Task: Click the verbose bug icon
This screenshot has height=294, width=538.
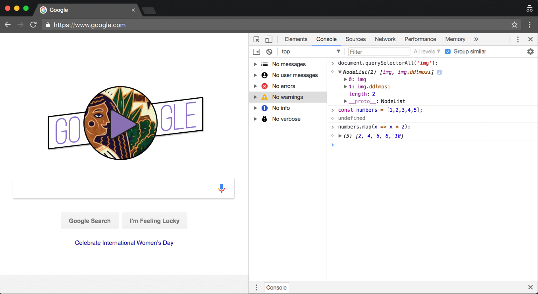Action: [x=264, y=119]
